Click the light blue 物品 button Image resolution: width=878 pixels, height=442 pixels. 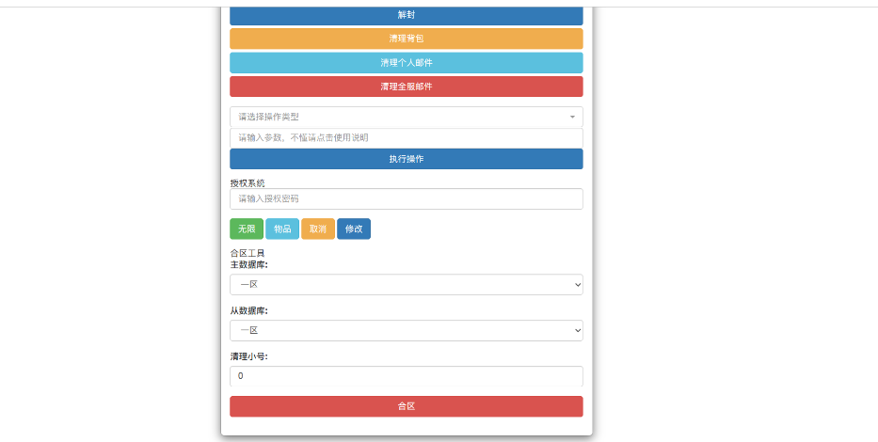[x=282, y=229]
